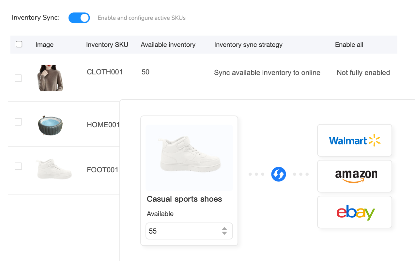This screenshot has width=415, height=261.
Task: Click the Inventory sync strategy column header
Action: [248, 45]
